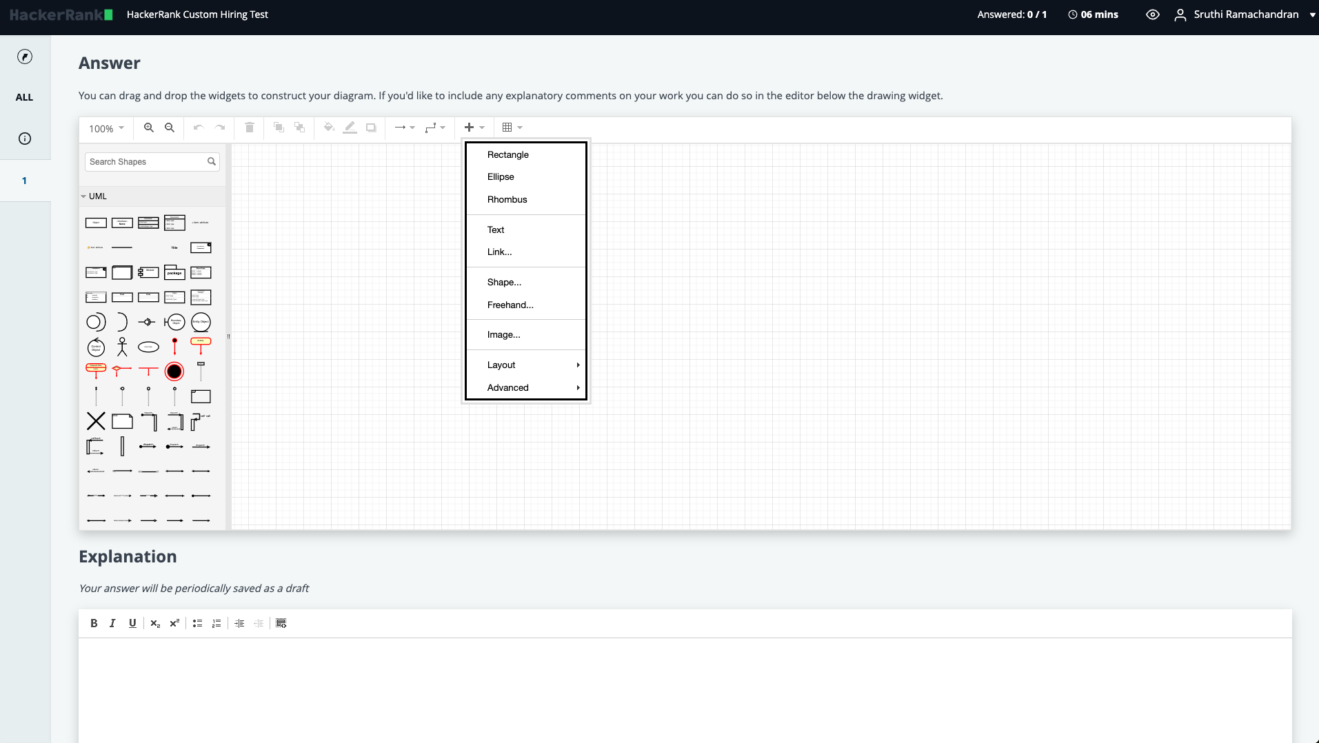Select the Object rectangle shape in UML palette
This screenshot has width=1319, height=743.
(96, 223)
